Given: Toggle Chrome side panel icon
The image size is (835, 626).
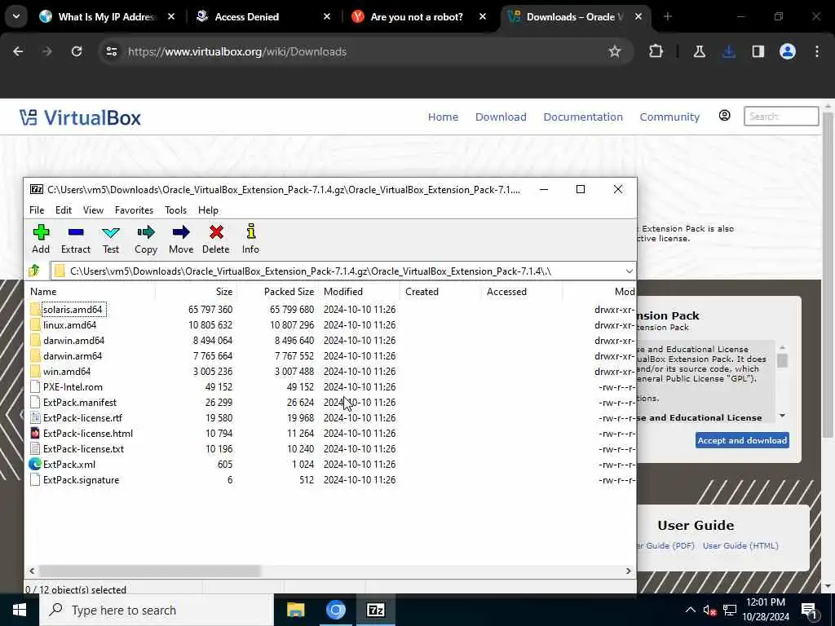Looking at the screenshot, I should (758, 51).
